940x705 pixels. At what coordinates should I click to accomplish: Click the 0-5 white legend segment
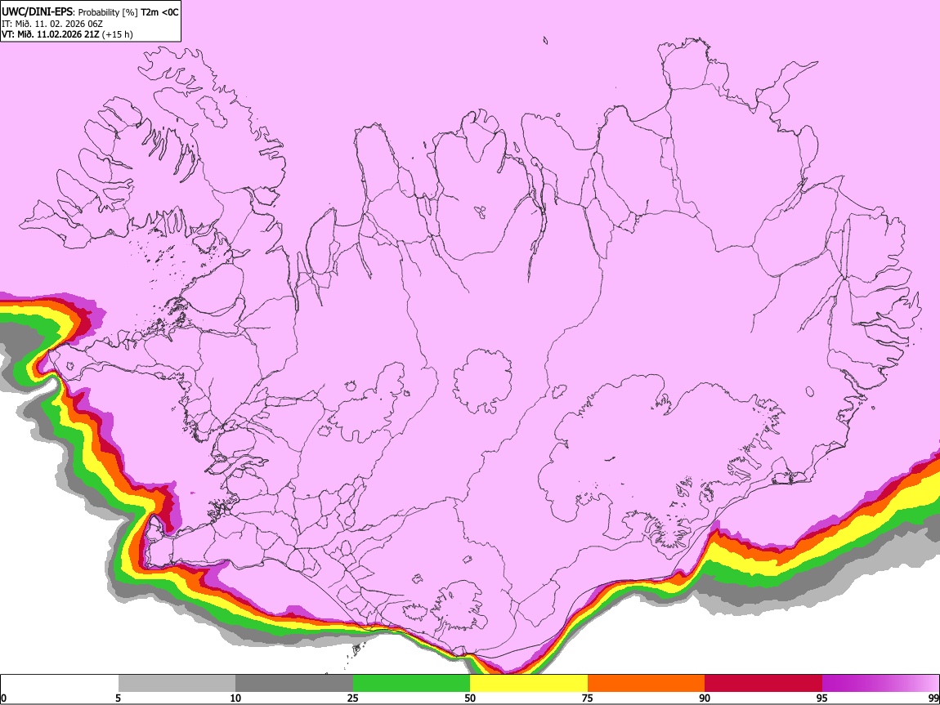(60, 684)
